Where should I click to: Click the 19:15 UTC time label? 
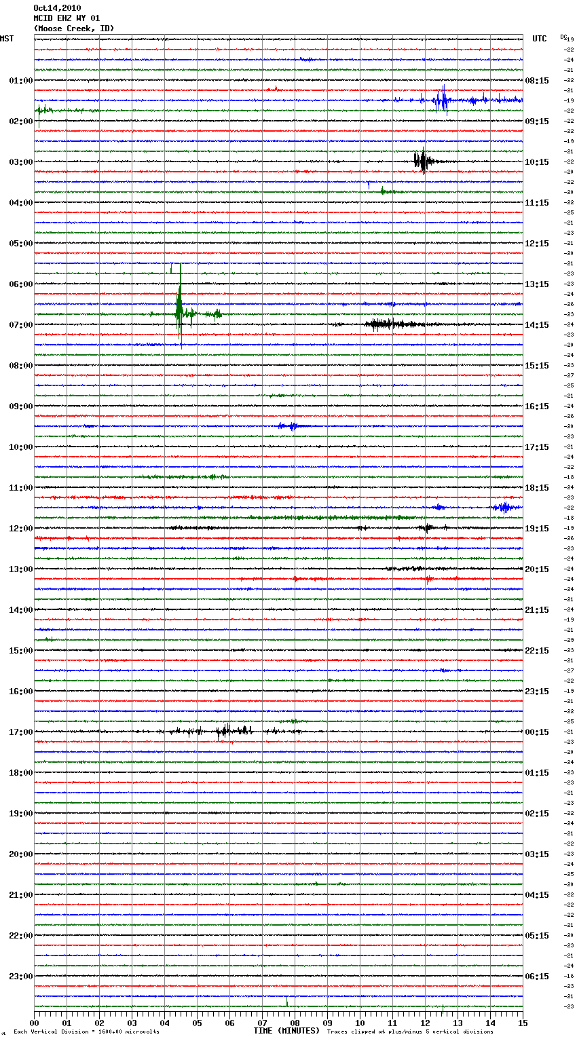537,529
